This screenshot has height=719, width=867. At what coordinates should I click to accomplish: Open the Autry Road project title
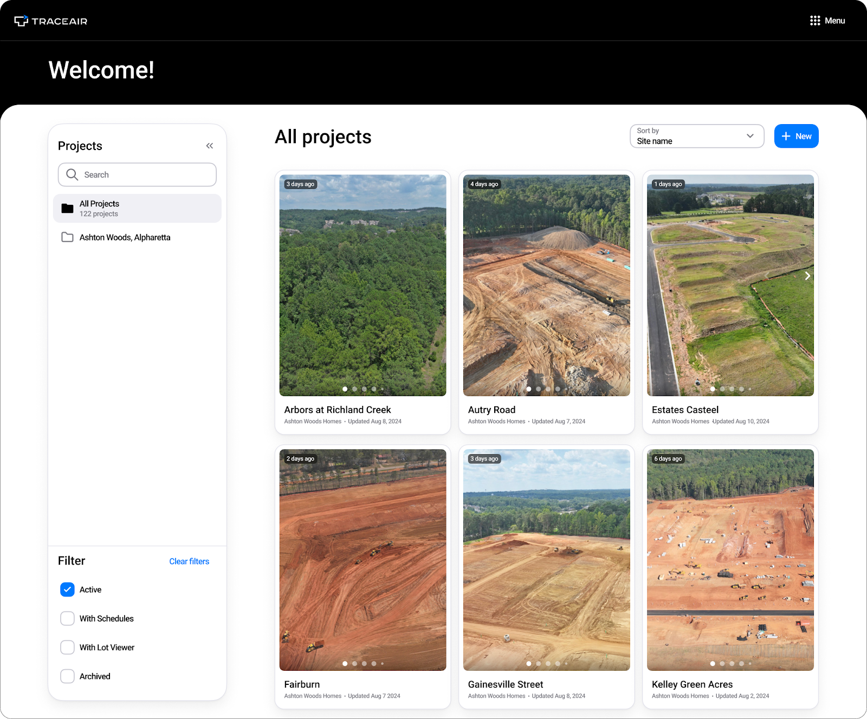(491, 410)
